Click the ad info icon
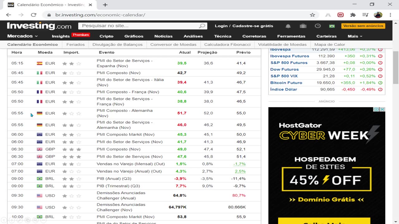This screenshot has width=399, height=224. pyautogui.click(x=377, y=110)
